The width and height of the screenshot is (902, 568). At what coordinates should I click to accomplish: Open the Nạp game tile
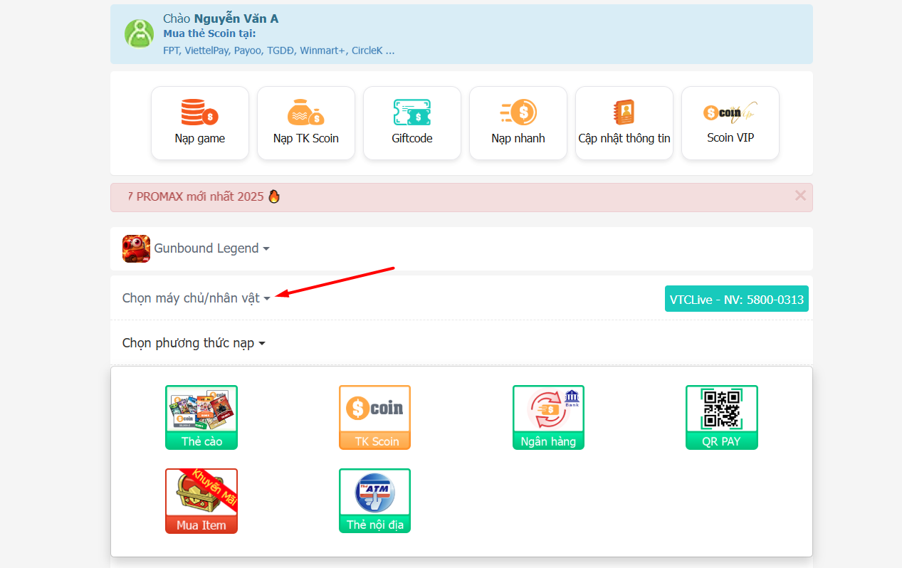pos(200,123)
